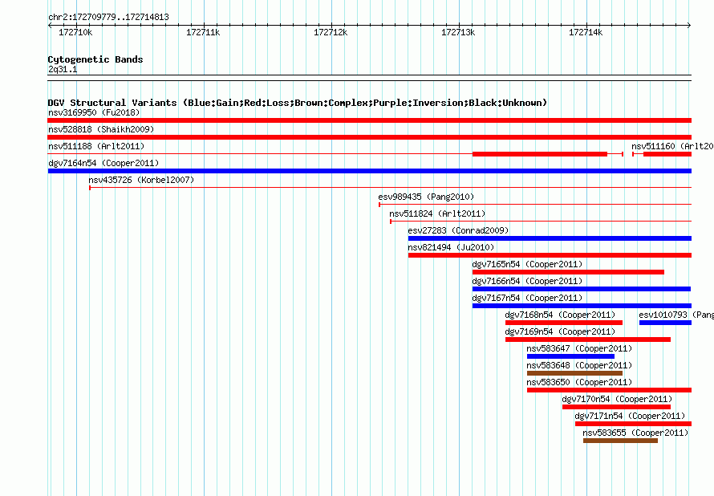Open dgv7164n54 (Cooper2011) label
The height and width of the screenshot is (496, 714).
pyautogui.click(x=103, y=163)
